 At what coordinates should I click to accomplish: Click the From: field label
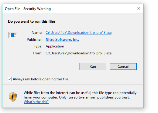[x=37, y=53]
